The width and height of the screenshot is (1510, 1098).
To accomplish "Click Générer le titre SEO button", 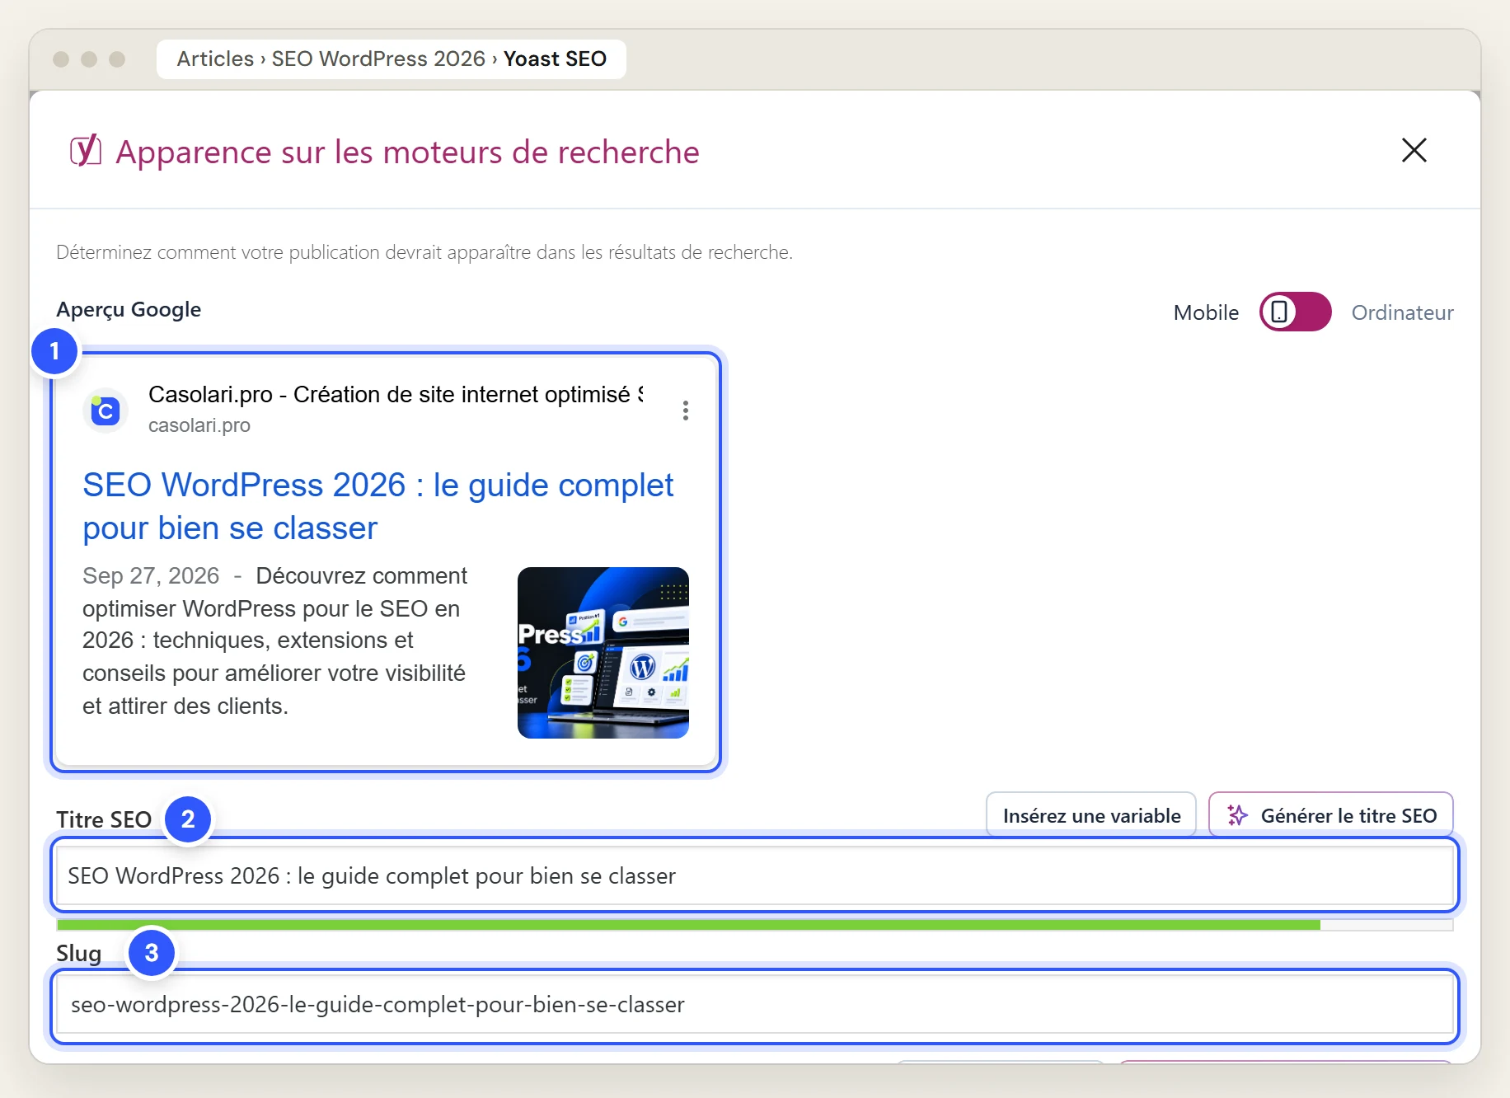I will (x=1330, y=815).
